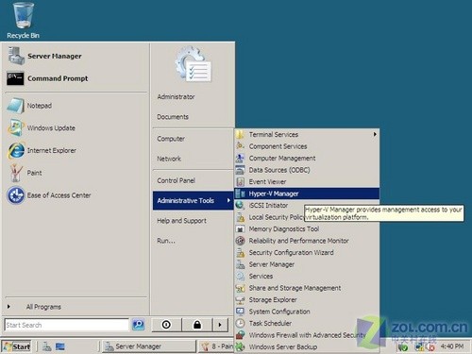Click into the Start Search field
Image resolution: width=472 pixels, height=354 pixels.
pyautogui.click(x=66, y=325)
